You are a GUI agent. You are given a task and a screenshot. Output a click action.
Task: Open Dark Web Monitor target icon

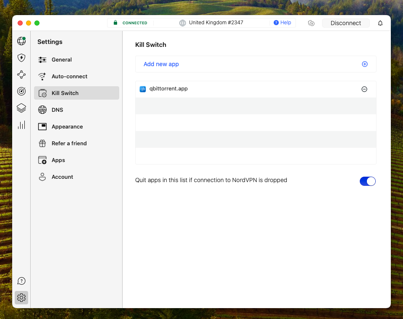click(21, 91)
